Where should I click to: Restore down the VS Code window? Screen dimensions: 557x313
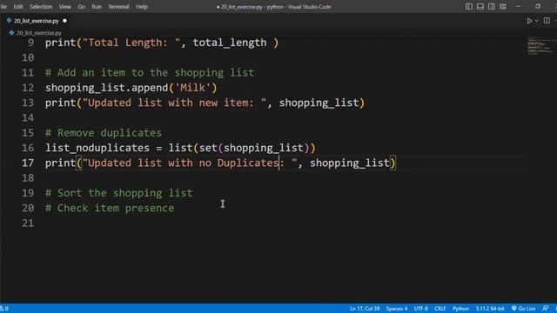(538, 6)
